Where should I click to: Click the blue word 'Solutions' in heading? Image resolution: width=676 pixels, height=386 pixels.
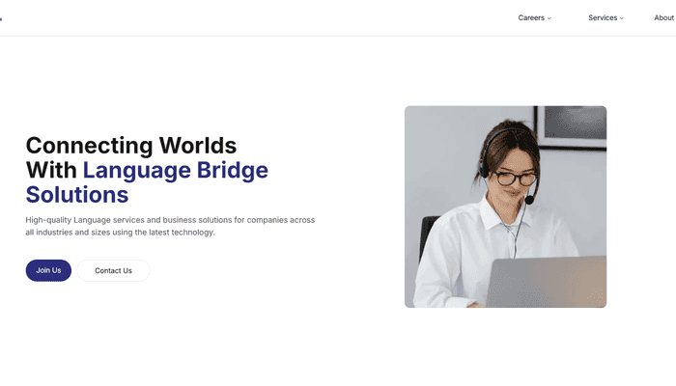tap(76, 194)
